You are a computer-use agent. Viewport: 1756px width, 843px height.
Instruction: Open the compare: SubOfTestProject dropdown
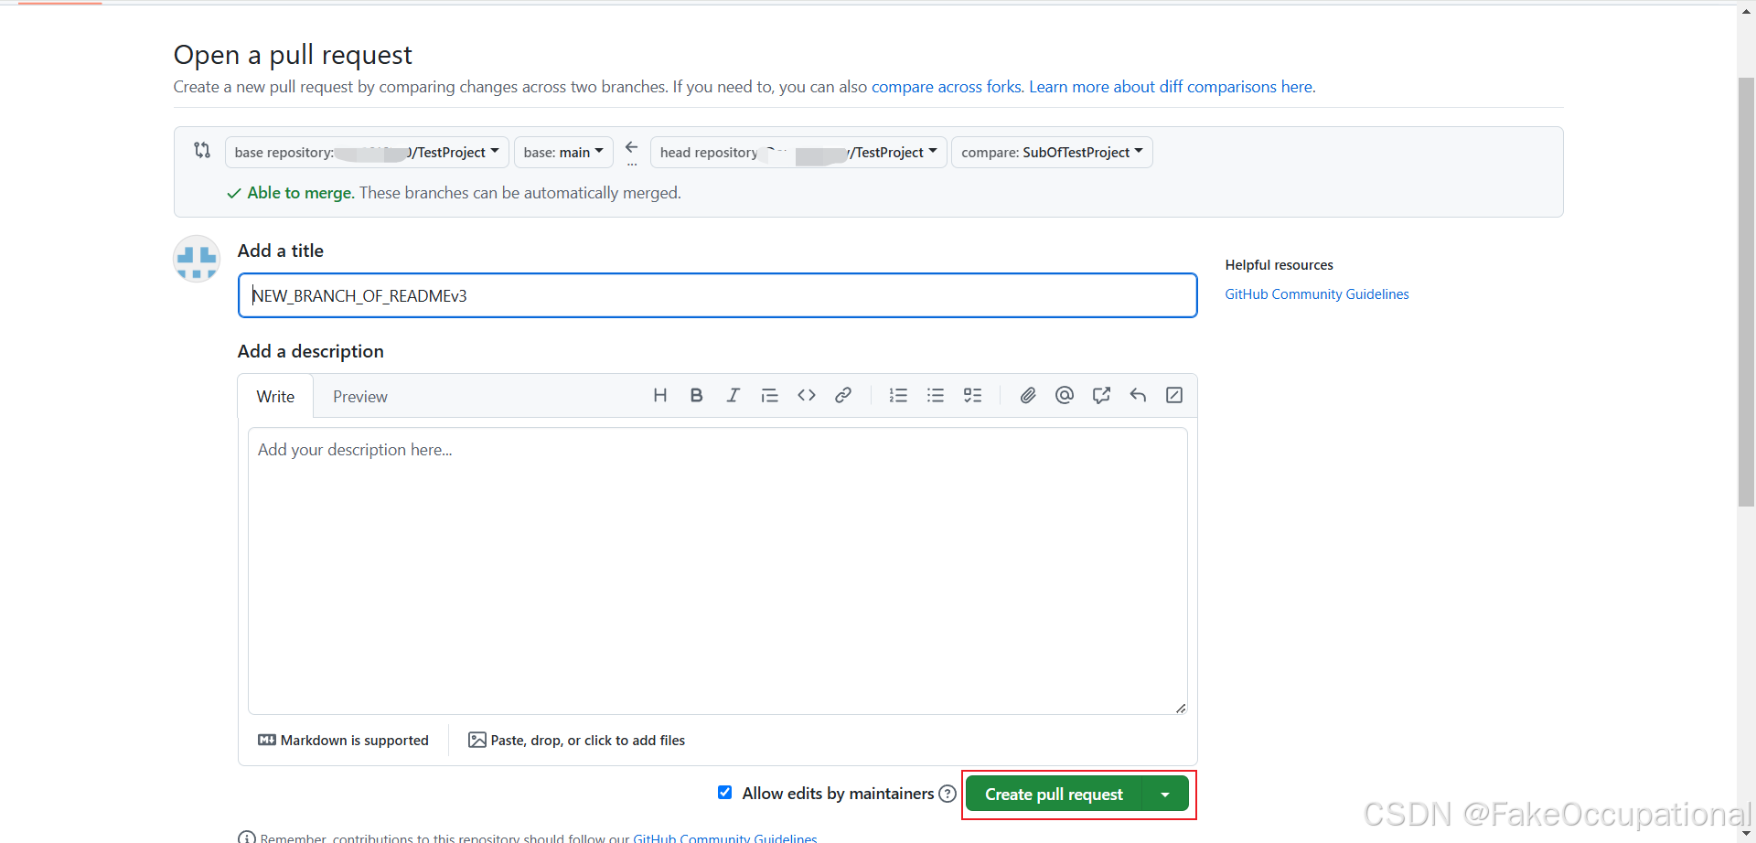tap(1052, 152)
